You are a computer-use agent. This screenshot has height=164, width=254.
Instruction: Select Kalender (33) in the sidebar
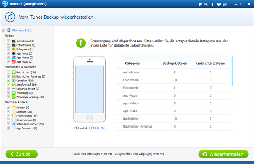24,112
